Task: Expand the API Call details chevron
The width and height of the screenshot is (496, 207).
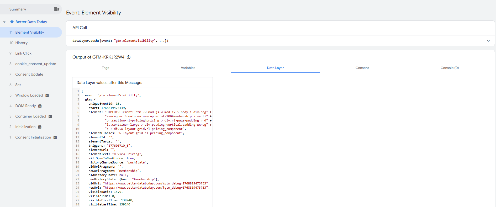Action: pos(488,41)
